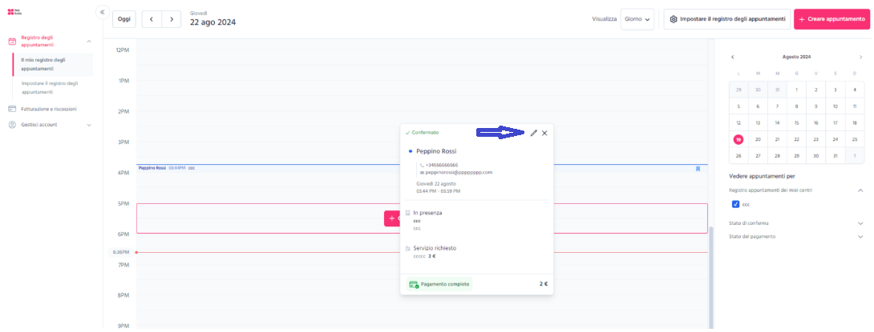Expand Stato di conferma filter

pyautogui.click(x=860, y=223)
